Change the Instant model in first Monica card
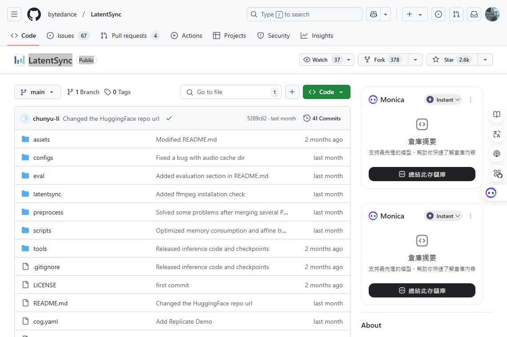This screenshot has width=507, height=337. pos(443,100)
